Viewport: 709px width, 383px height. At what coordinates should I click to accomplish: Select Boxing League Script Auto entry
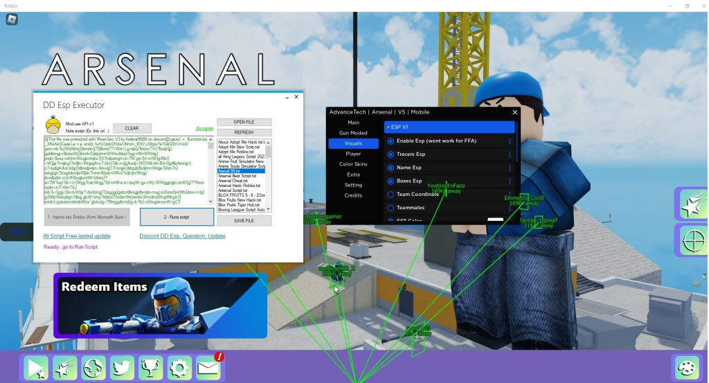point(240,210)
